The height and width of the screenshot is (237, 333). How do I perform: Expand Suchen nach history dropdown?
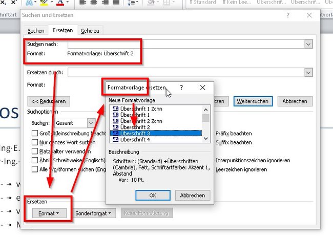click(x=308, y=44)
